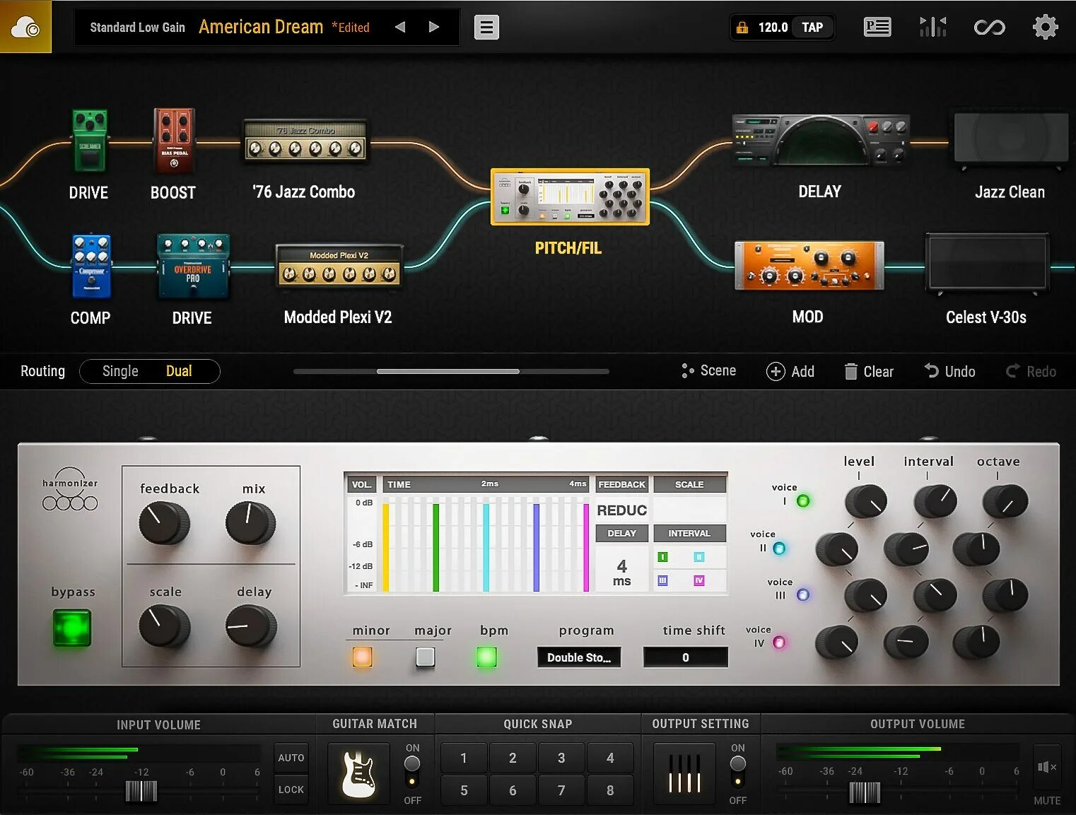Switch routing to Dual
Image resolution: width=1076 pixels, height=815 pixels.
pyautogui.click(x=179, y=371)
